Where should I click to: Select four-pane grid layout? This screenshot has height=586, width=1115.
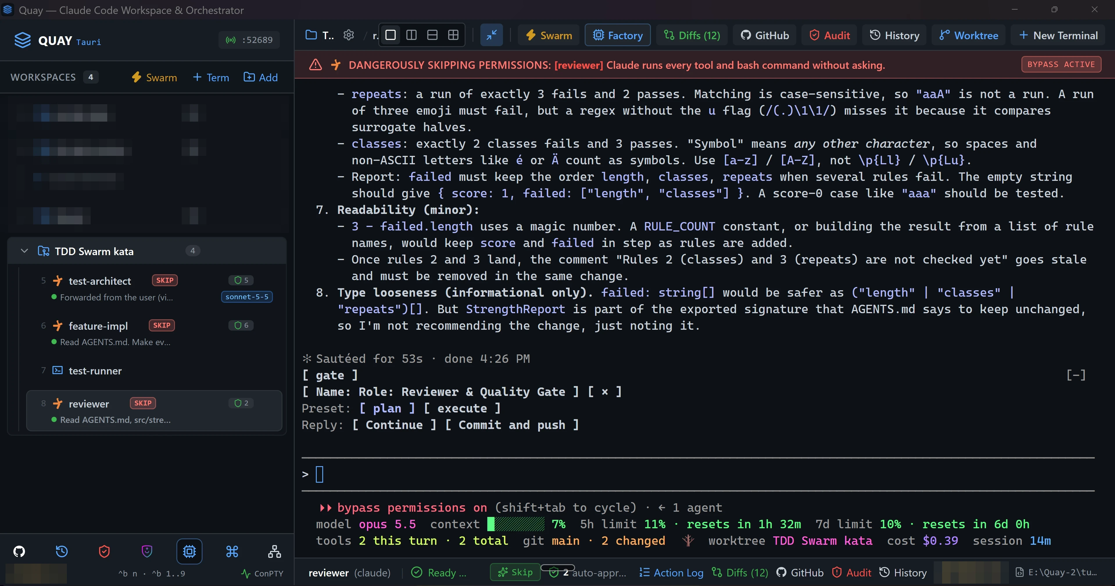pos(453,35)
